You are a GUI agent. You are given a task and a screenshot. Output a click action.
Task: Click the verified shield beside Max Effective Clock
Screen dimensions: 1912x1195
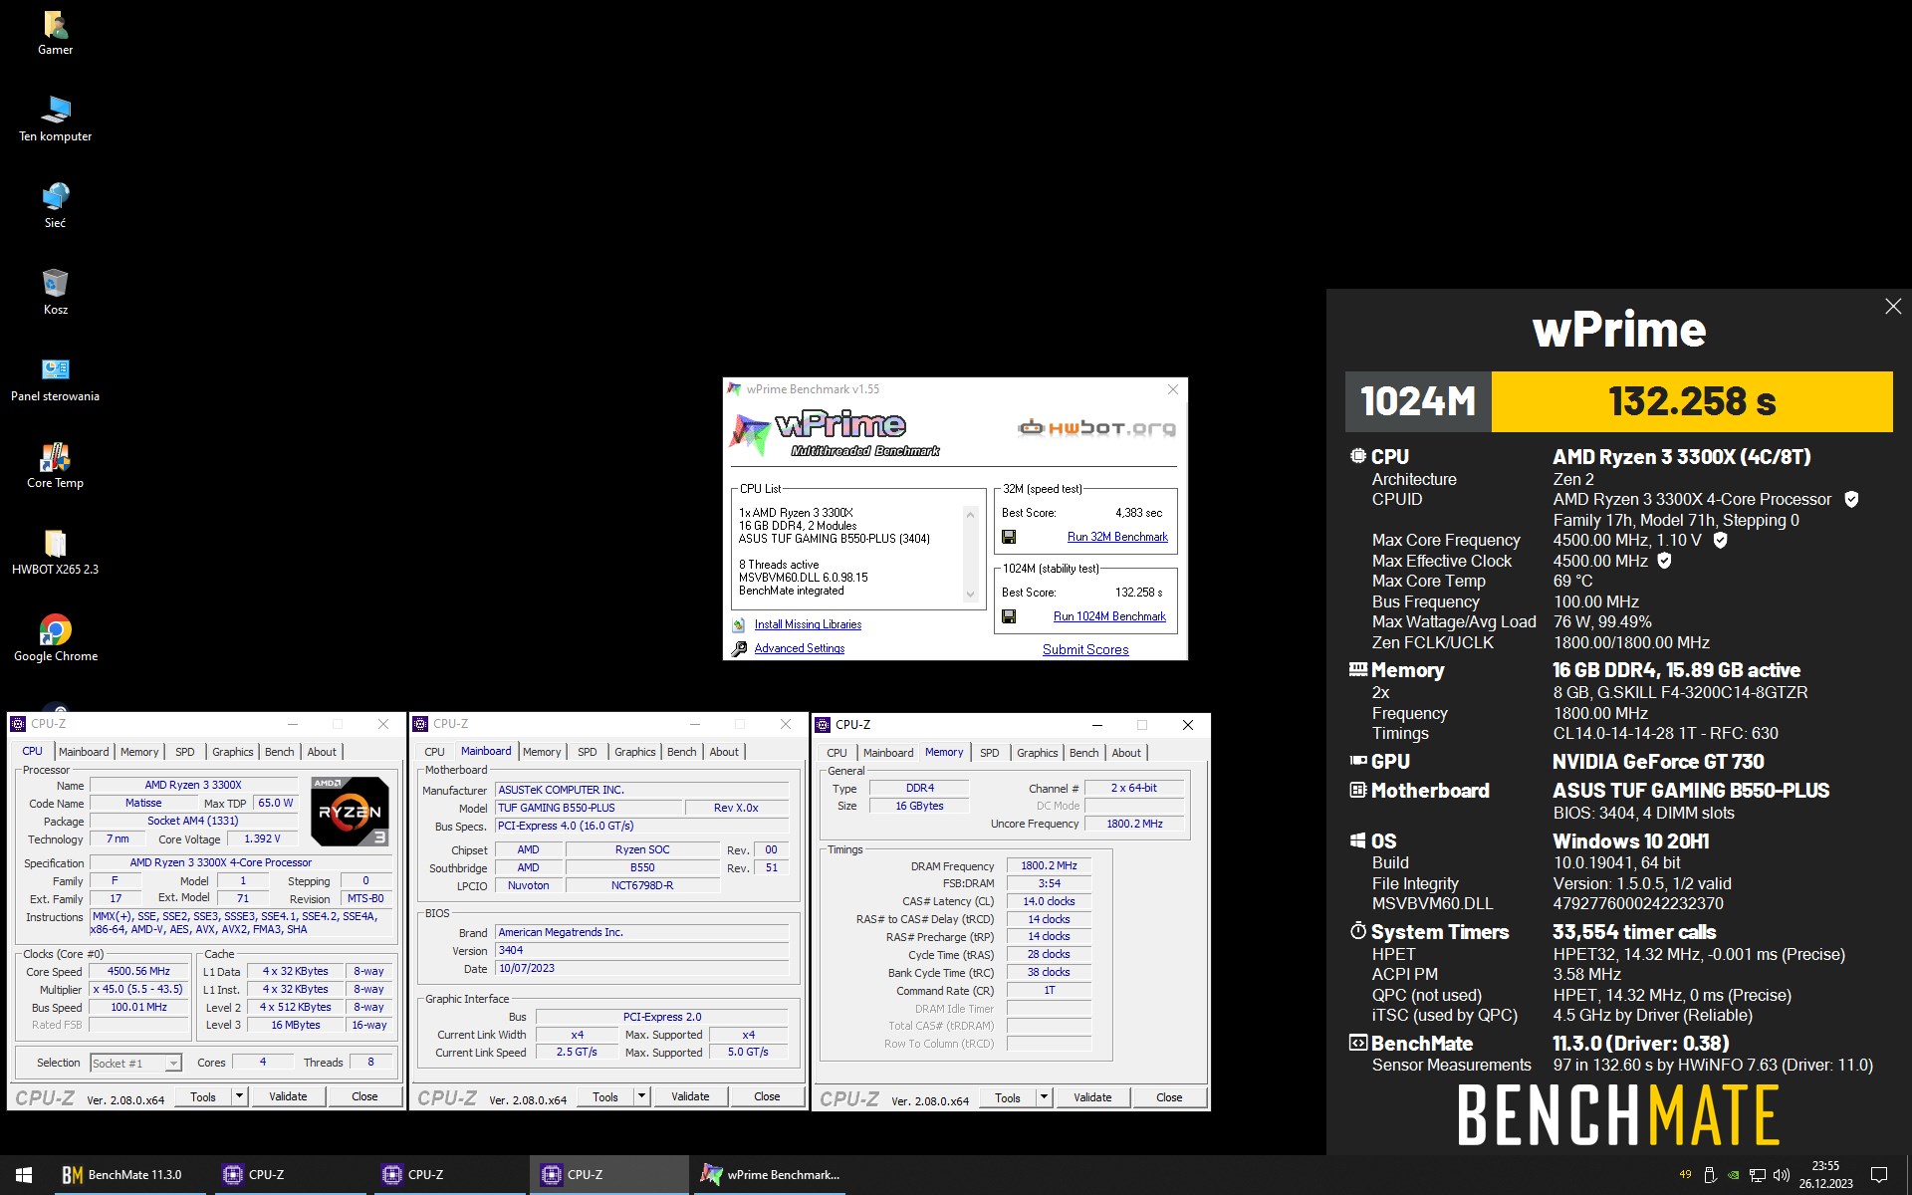click(1664, 561)
